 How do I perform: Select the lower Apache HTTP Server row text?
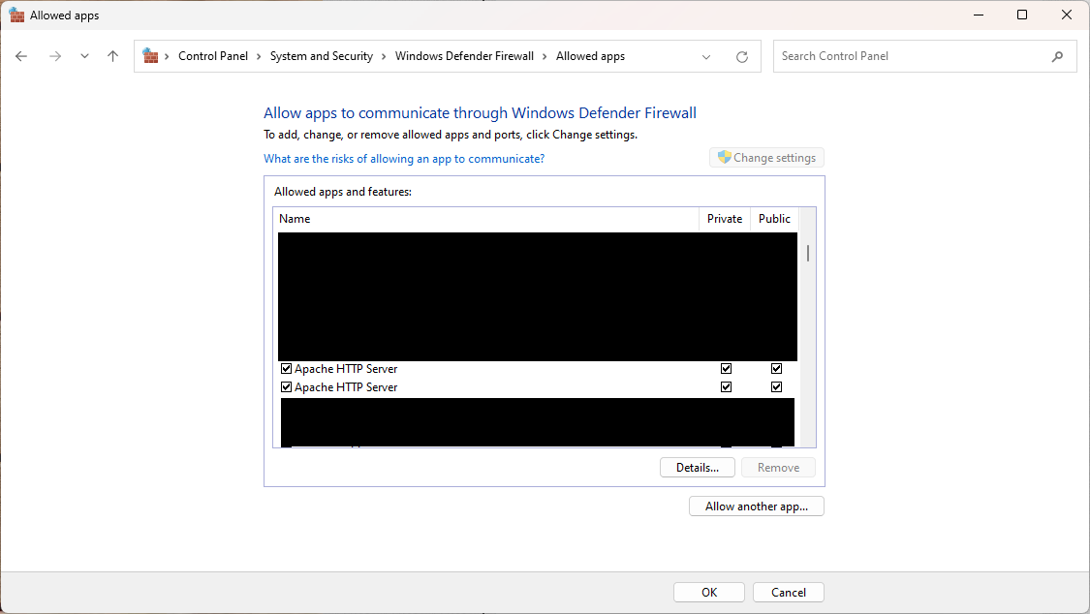[x=346, y=386]
